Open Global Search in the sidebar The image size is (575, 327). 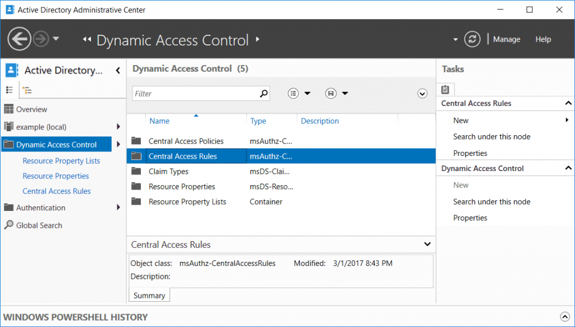click(39, 225)
